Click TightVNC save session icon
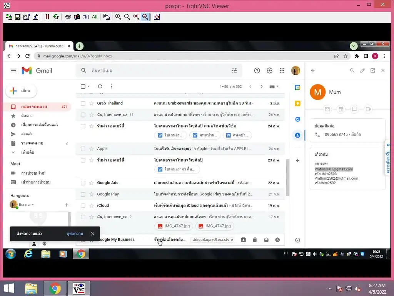394x296 pixels. 18,17
